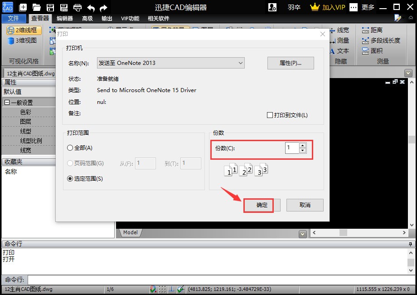Toggle the grid dots icon in status bar
This screenshot has width=417, height=295.
(x=162, y=289)
